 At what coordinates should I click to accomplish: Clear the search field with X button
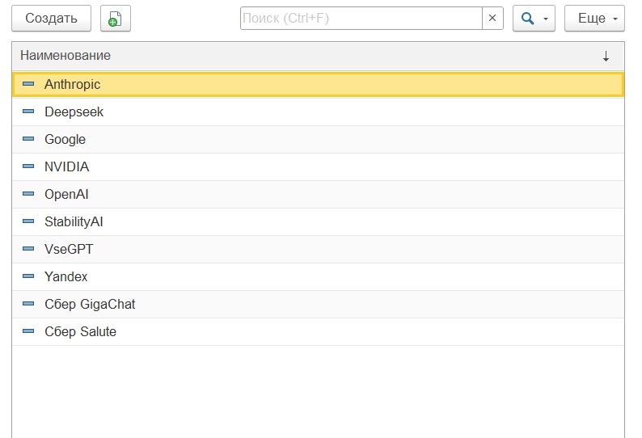point(492,18)
